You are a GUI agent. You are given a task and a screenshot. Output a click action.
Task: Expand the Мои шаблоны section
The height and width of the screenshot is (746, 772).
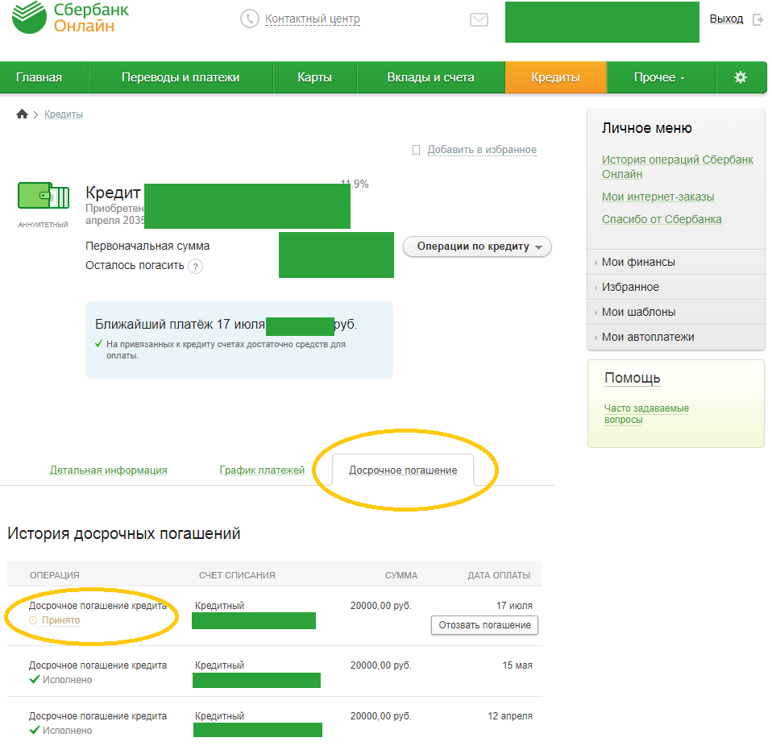(638, 312)
